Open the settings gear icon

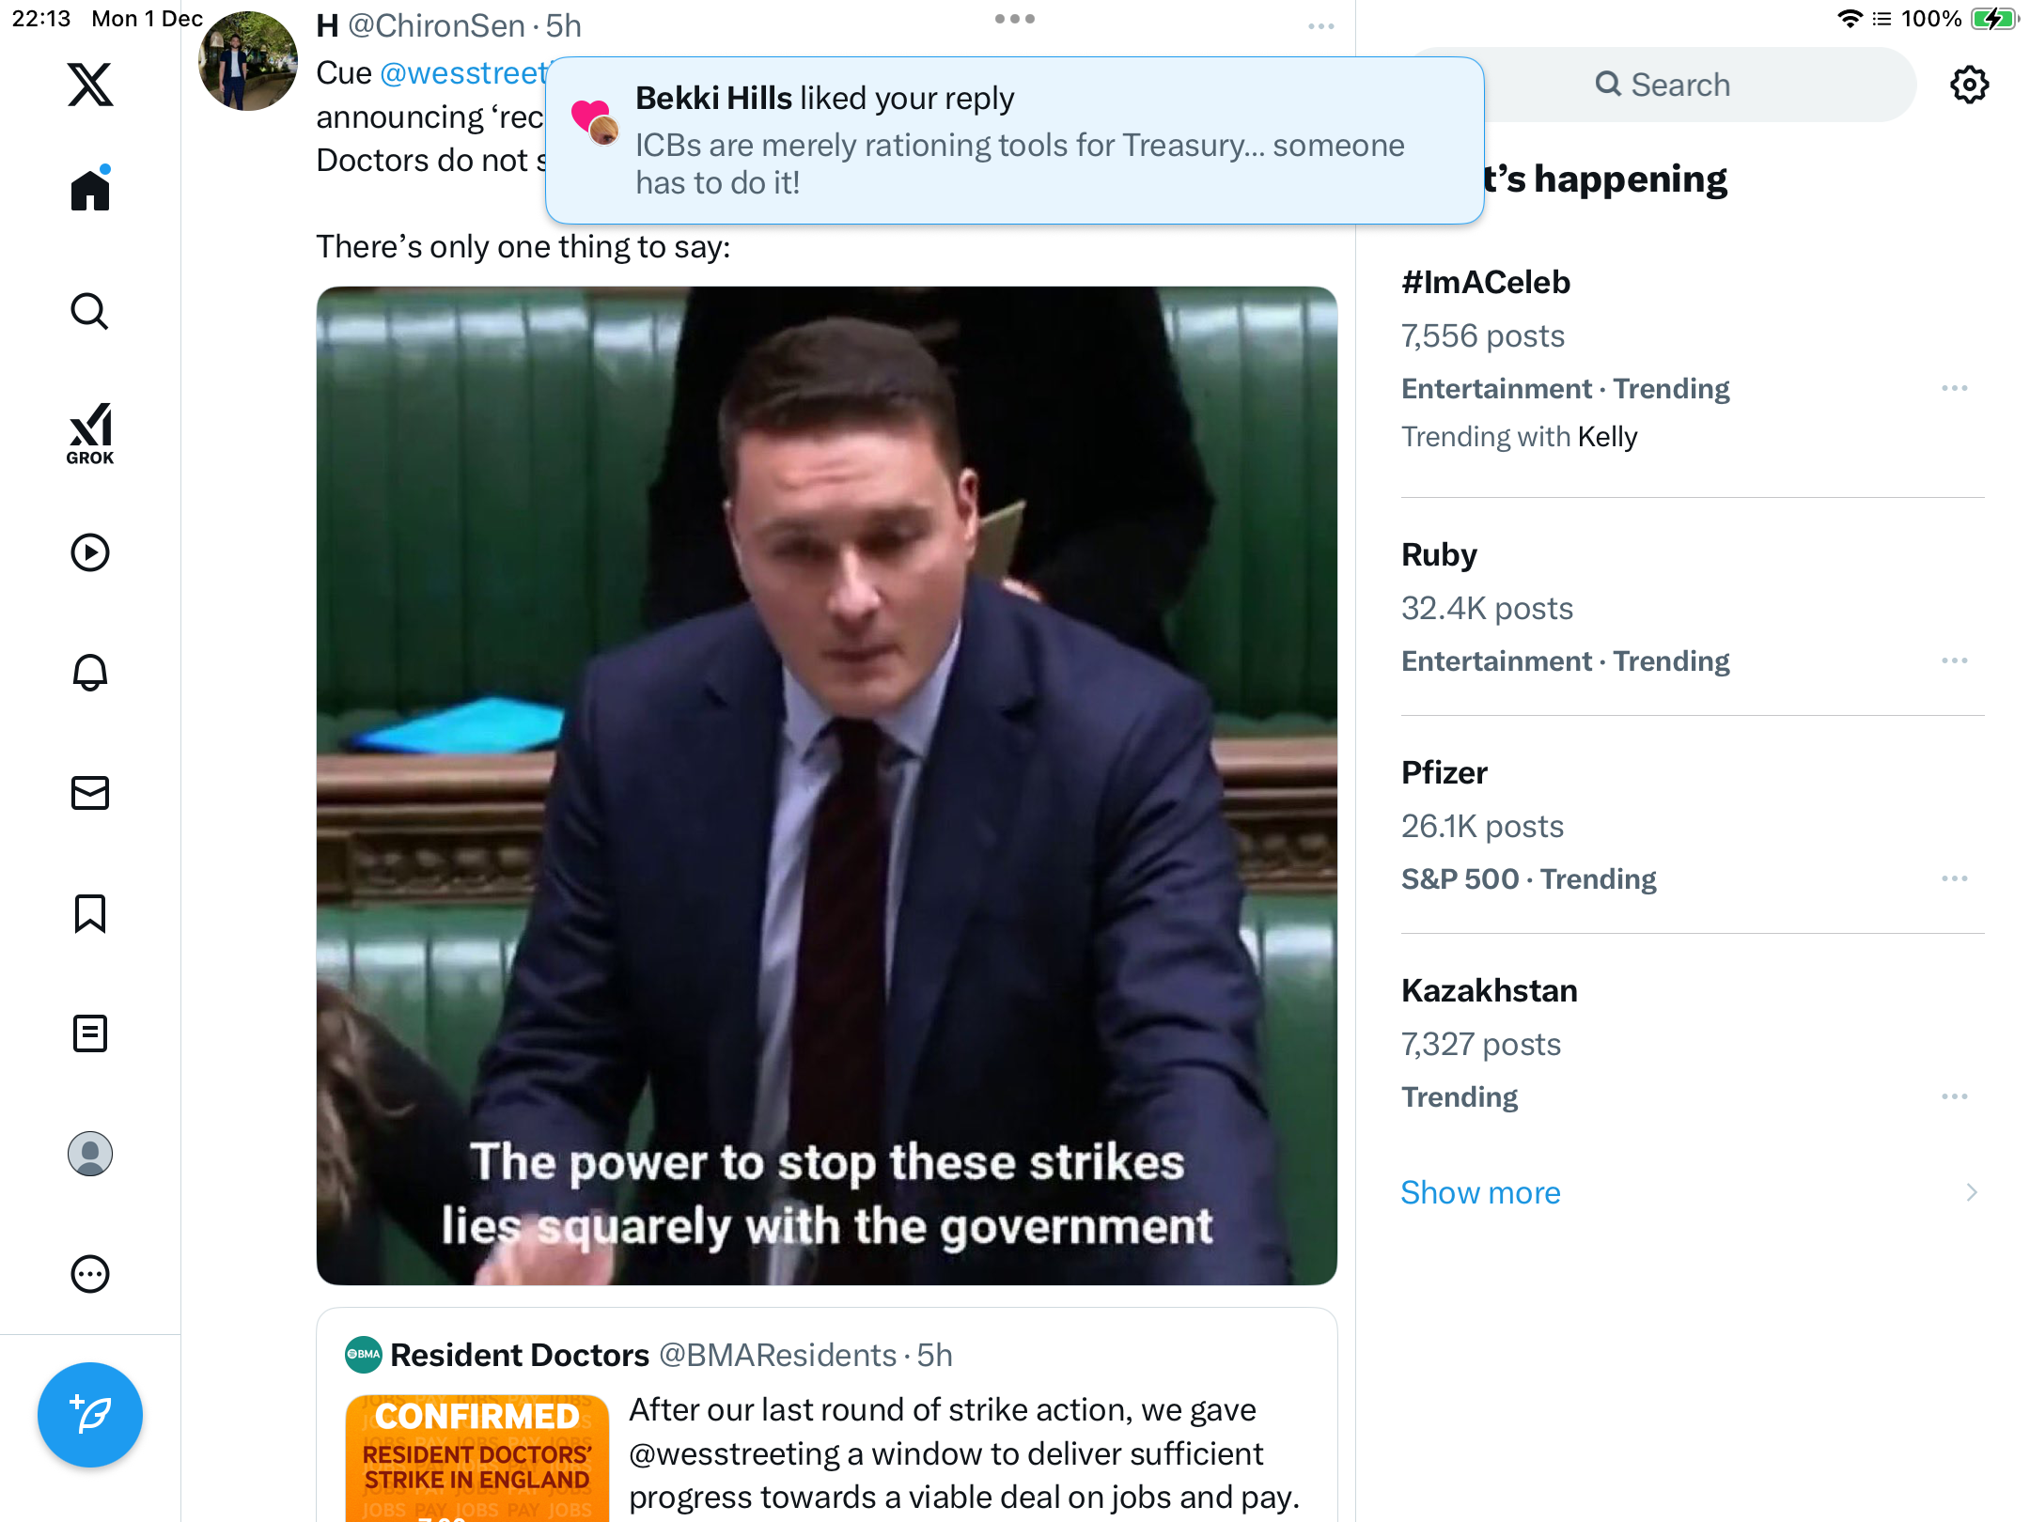[1970, 85]
